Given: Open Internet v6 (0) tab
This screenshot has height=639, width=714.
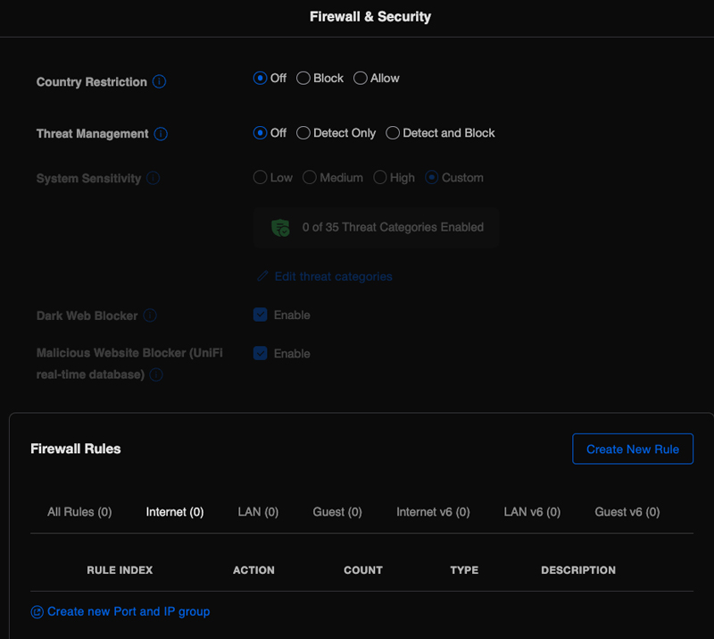Looking at the screenshot, I should 433,512.
